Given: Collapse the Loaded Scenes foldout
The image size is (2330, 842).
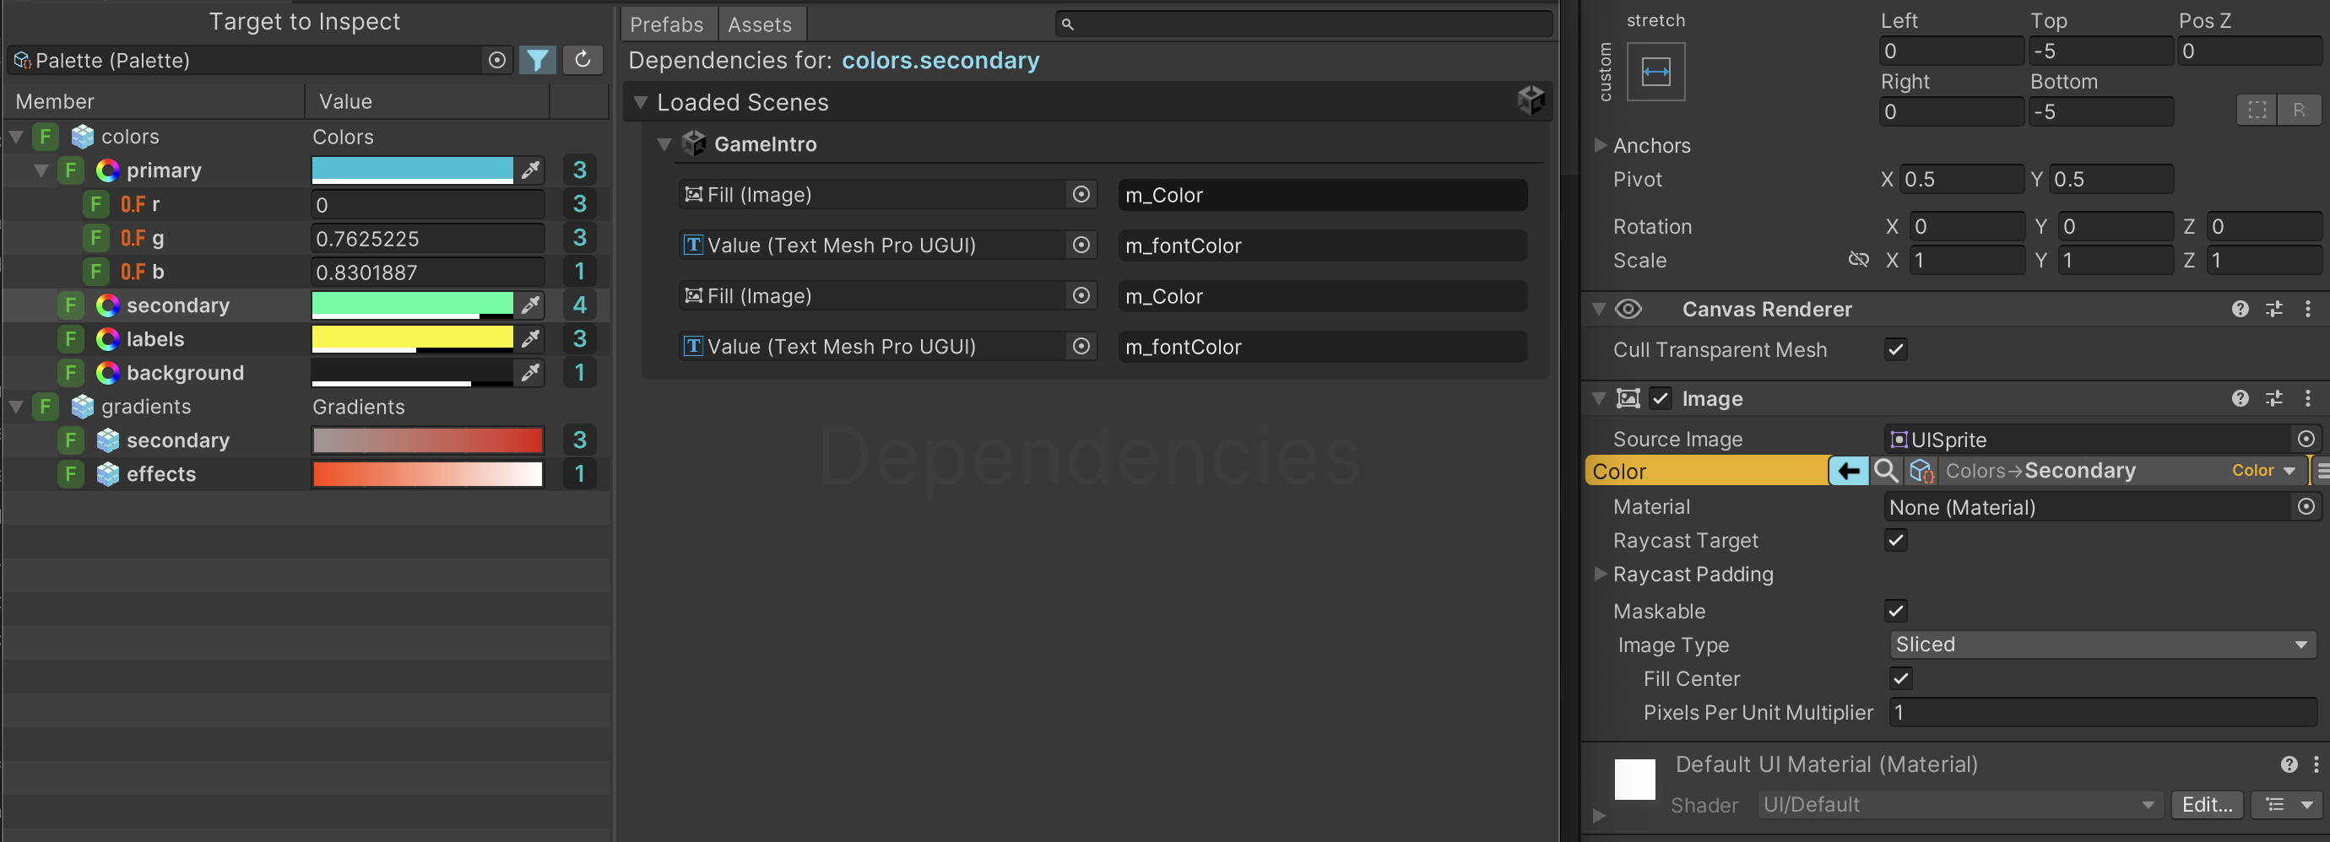Looking at the screenshot, I should (641, 103).
